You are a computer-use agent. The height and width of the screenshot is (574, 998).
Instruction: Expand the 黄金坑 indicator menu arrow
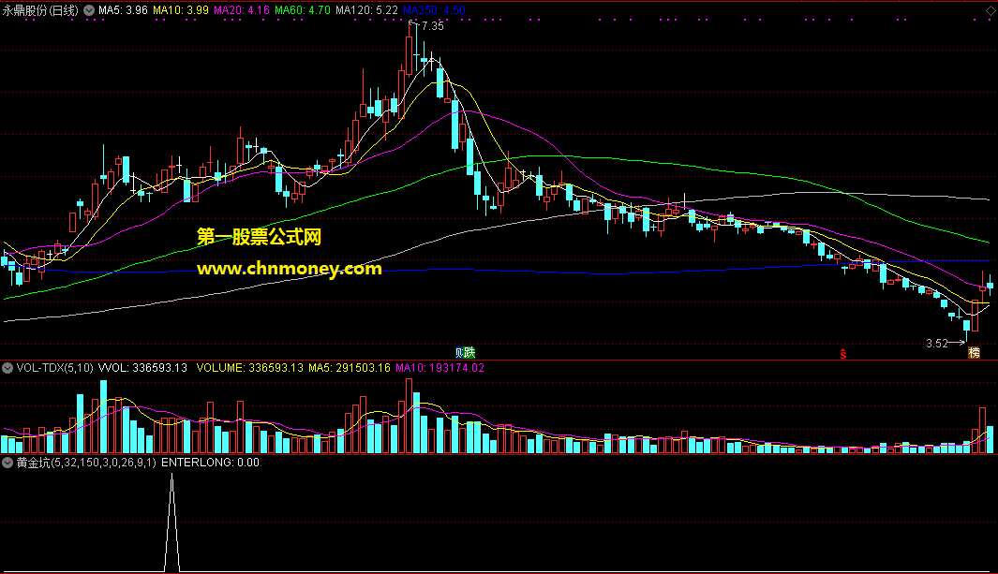click(x=7, y=463)
